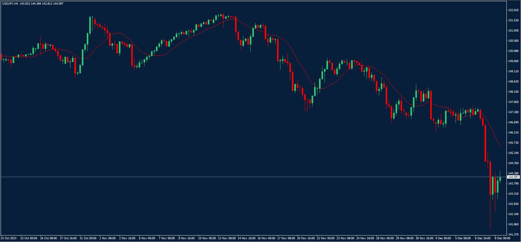The image size is (521, 242).
Task: Click the 29 Nov 08:00 time label
Action: point(404,238)
